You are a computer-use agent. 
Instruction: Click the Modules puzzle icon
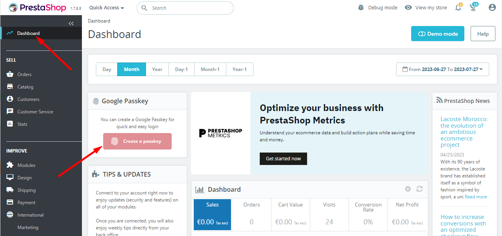pyautogui.click(x=10, y=165)
